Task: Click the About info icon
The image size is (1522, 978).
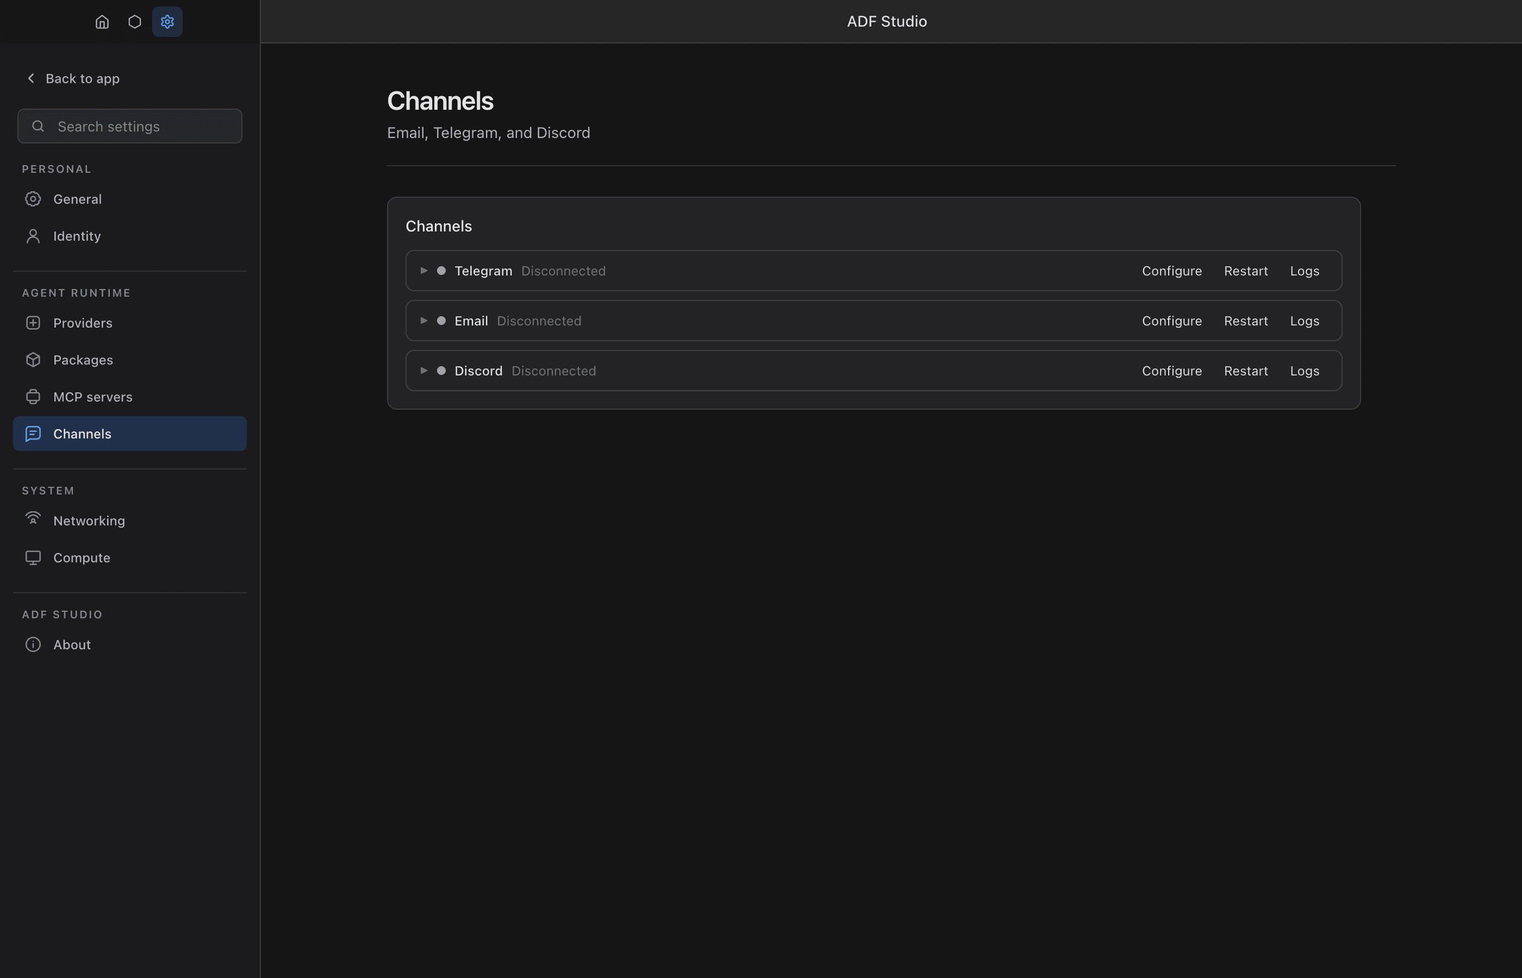Action: (33, 644)
